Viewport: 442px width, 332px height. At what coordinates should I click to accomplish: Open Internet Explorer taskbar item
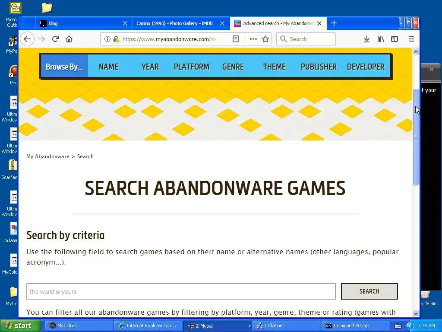click(x=148, y=326)
